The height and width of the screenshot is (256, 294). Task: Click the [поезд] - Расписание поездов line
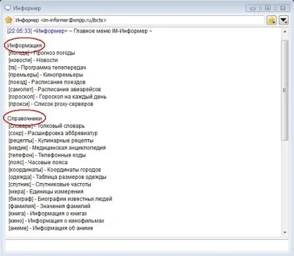47,82
